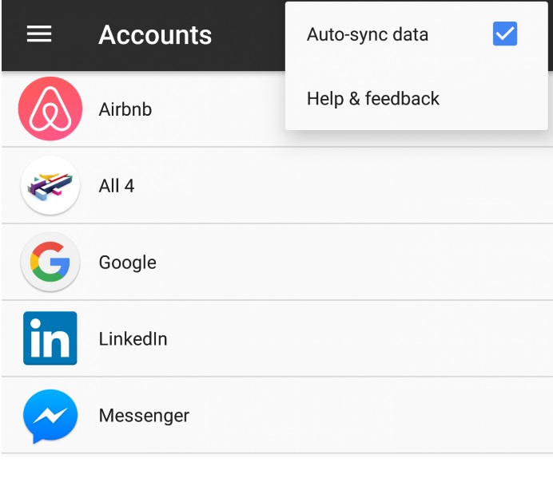The height and width of the screenshot is (486, 553).
Task: Open the Google account label
Action: [x=127, y=263]
